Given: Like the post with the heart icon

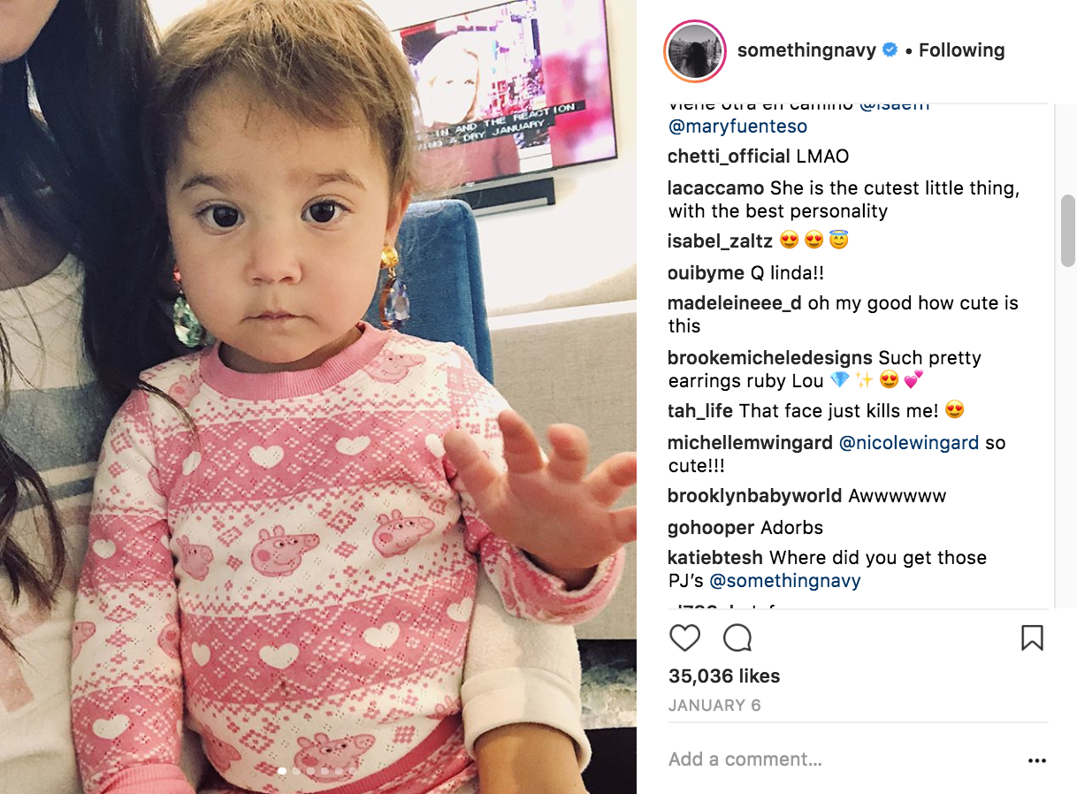Looking at the screenshot, I should pyautogui.click(x=684, y=637).
